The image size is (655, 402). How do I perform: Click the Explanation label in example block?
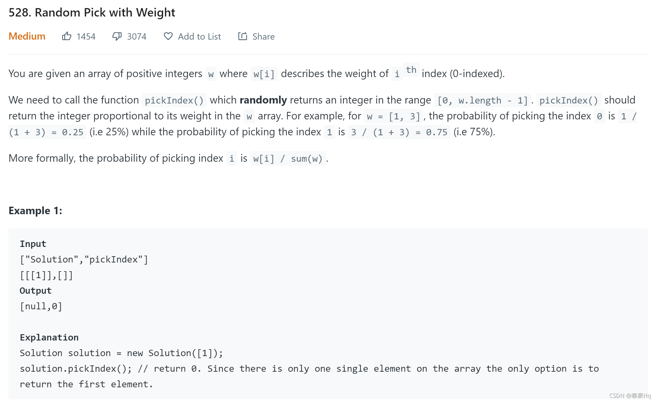pos(49,337)
